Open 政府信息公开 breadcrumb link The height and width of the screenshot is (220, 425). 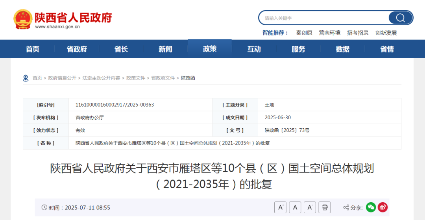62,78
